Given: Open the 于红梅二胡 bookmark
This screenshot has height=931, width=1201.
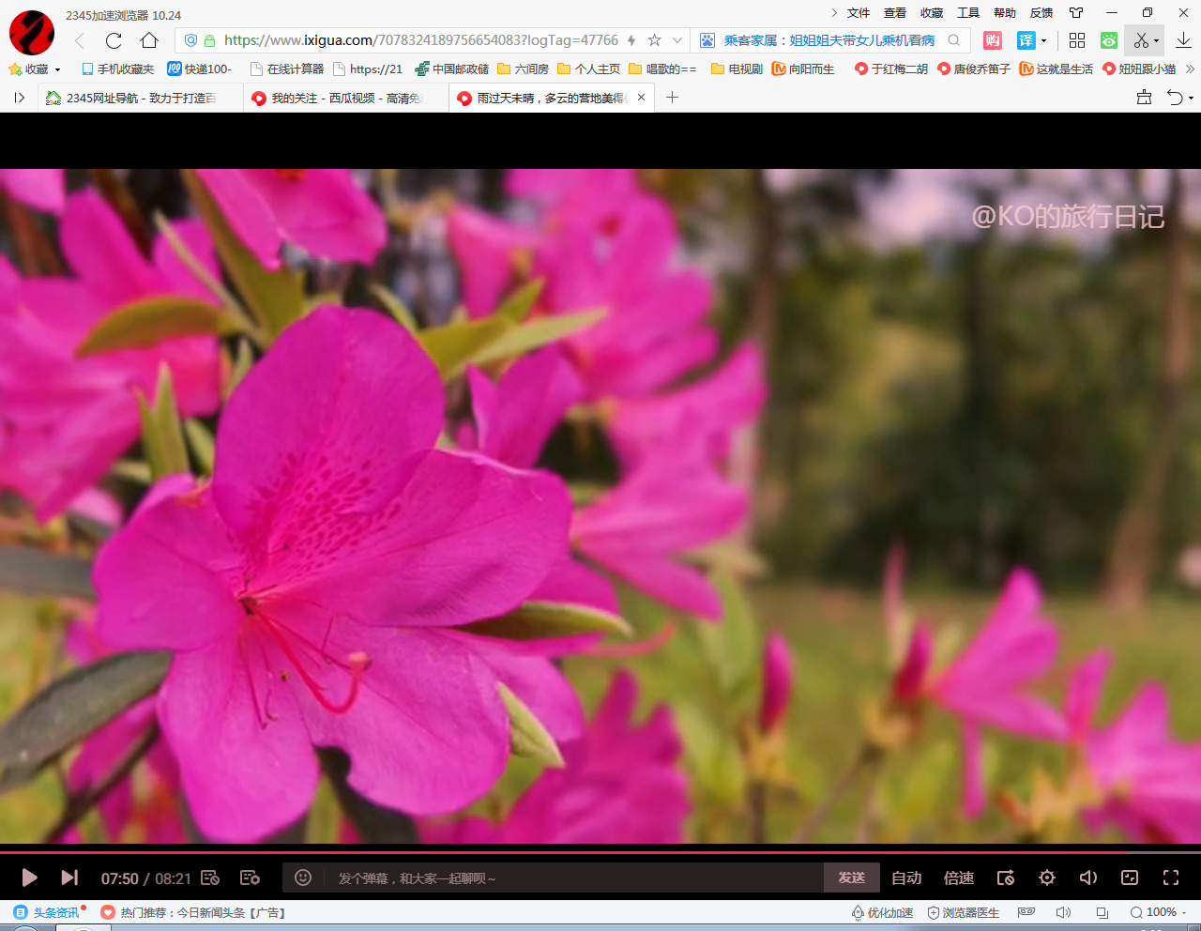Looking at the screenshot, I should (x=891, y=69).
